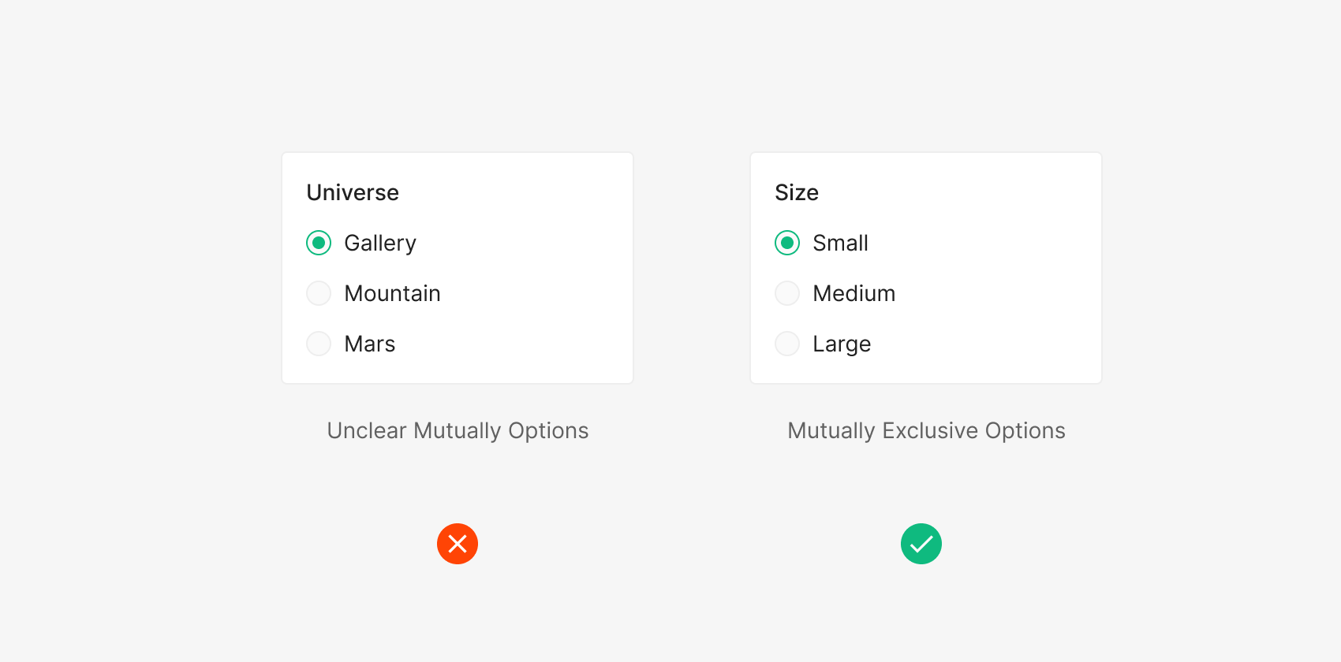Click the "Large" option label text

[842, 344]
